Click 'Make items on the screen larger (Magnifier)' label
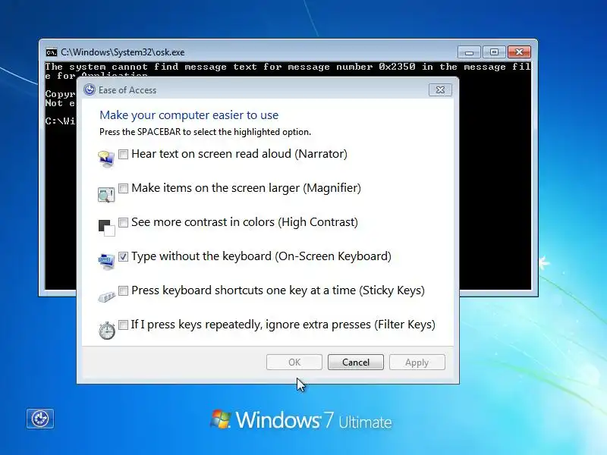 tap(246, 188)
